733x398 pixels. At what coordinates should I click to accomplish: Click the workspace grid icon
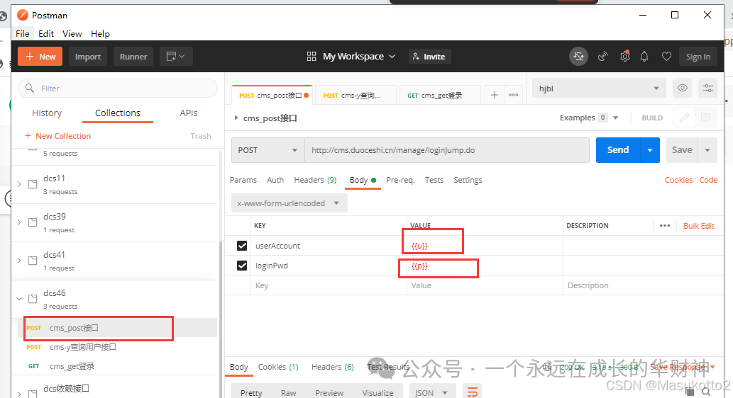tap(312, 57)
